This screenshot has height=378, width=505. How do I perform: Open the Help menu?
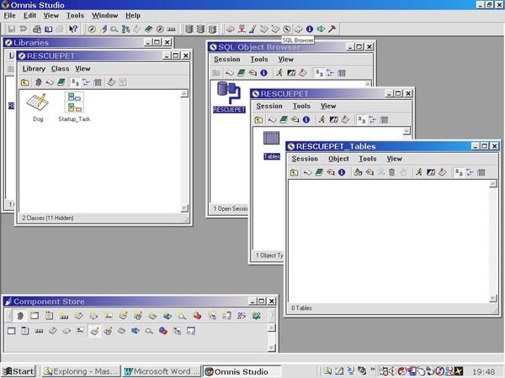click(133, 15)
